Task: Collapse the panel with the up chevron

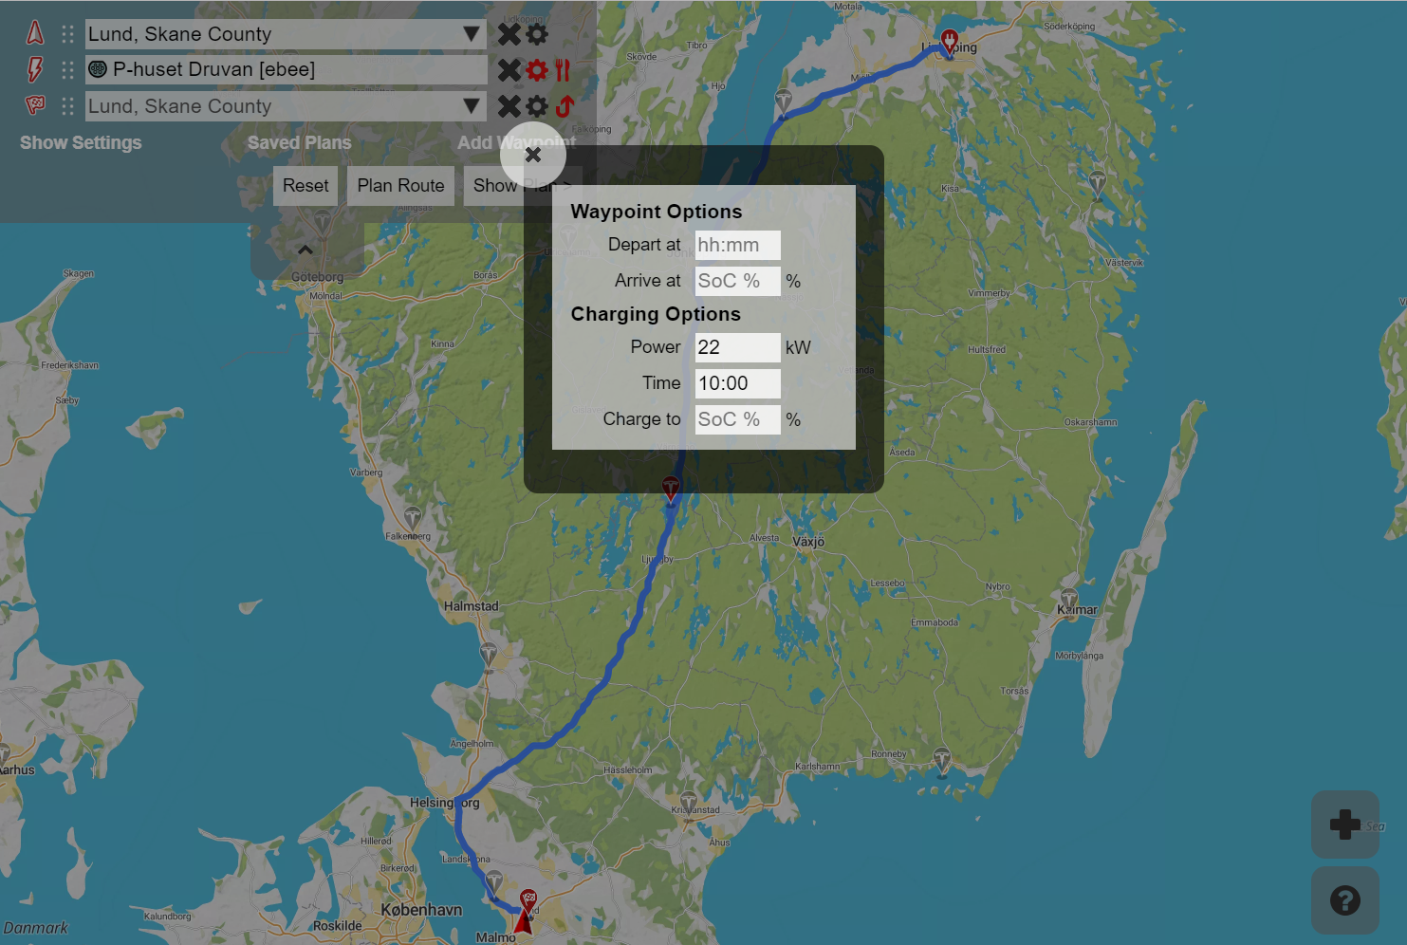Action: [305, 250]
